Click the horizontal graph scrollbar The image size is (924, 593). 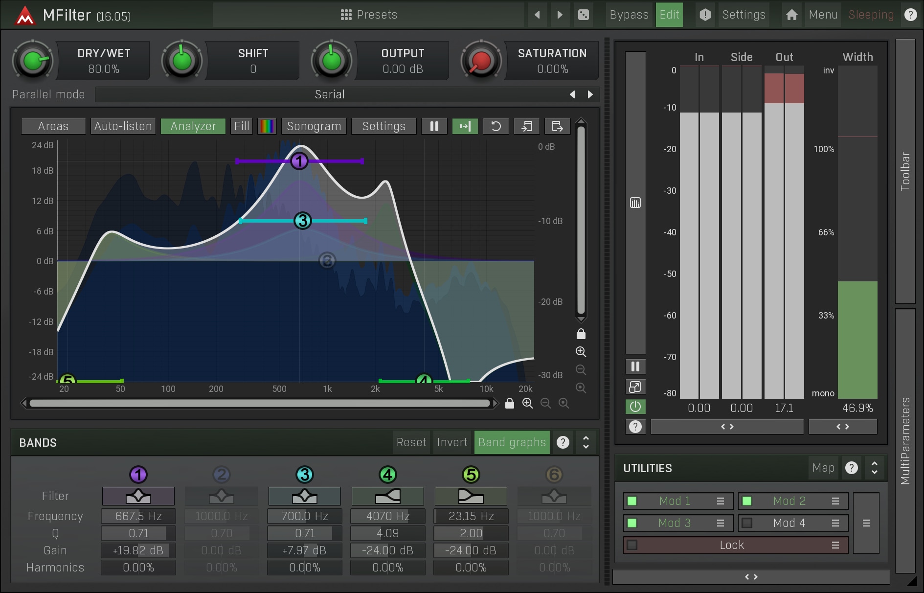(x=260, y=403)
